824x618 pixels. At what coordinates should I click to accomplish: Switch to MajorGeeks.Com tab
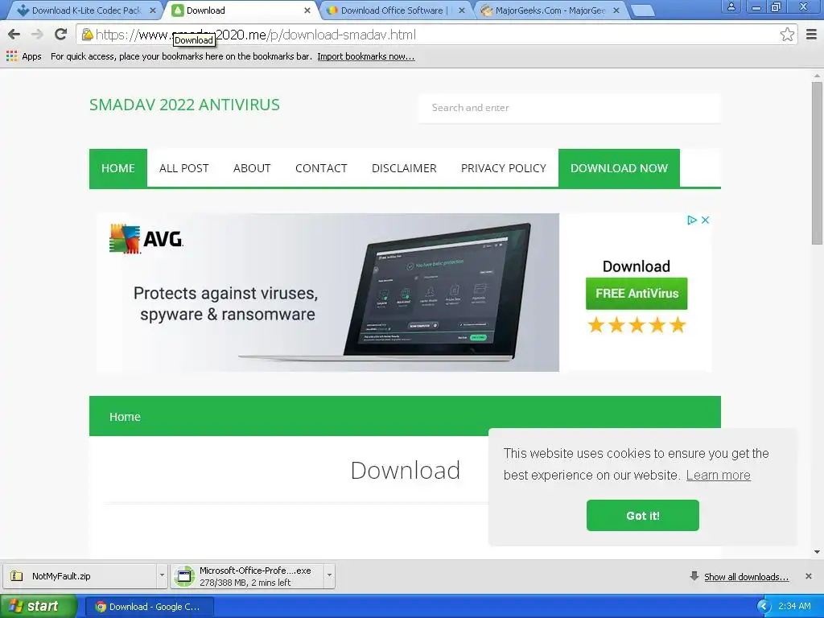(549, 10)
